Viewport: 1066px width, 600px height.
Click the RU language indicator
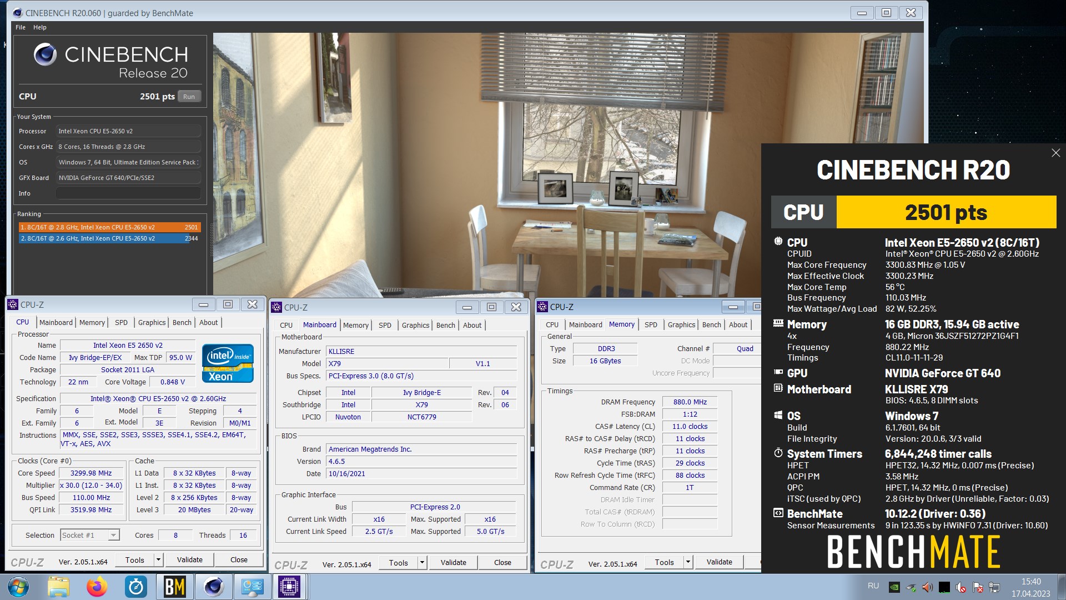[873, 586]
